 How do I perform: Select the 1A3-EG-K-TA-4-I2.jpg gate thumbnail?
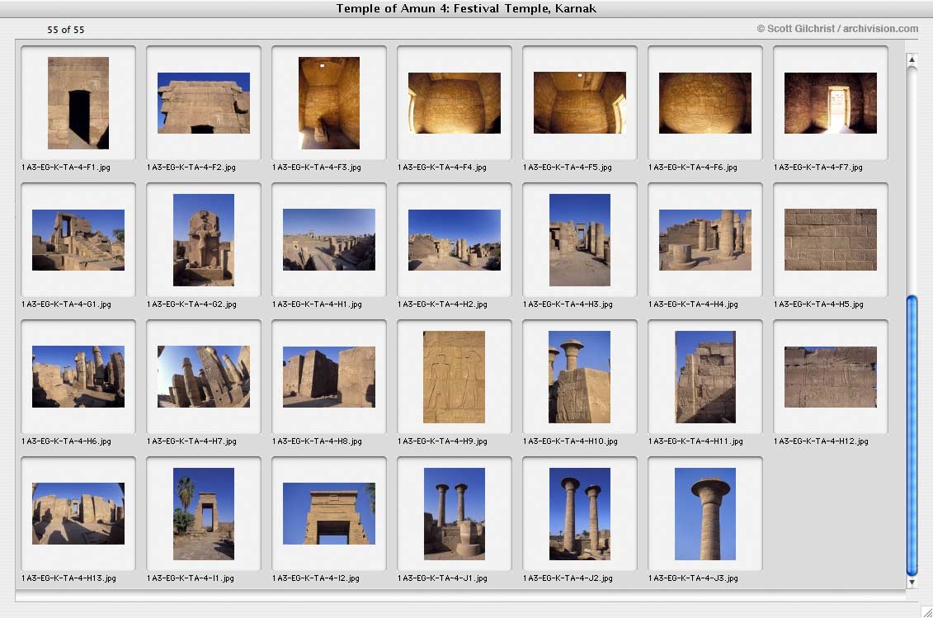tap(329, 514)
